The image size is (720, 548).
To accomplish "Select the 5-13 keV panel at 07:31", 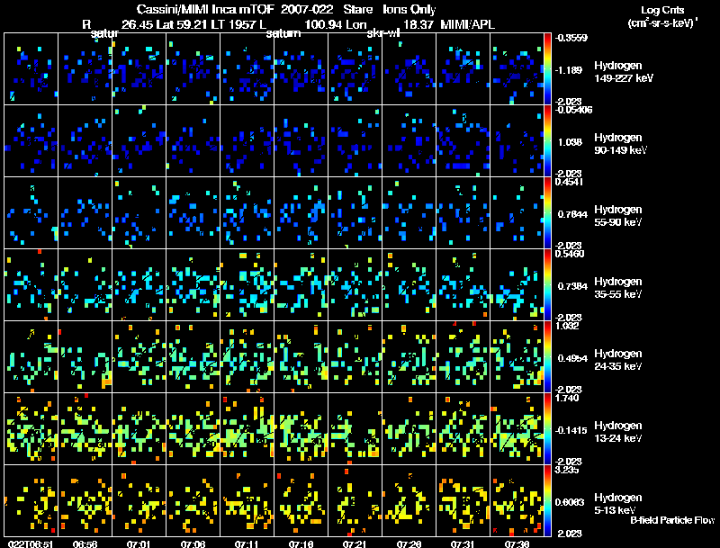I will point(463,501).
